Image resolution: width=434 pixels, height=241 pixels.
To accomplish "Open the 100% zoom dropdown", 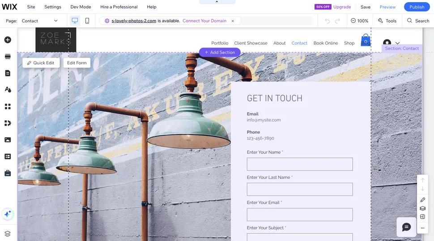I will coord(359,21).
